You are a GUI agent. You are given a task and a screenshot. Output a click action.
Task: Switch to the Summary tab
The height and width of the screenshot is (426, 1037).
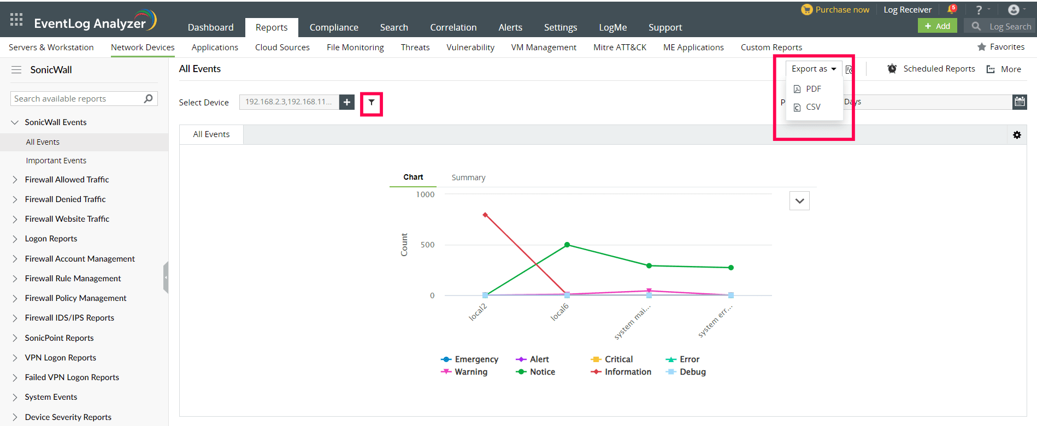click(468, 177)
